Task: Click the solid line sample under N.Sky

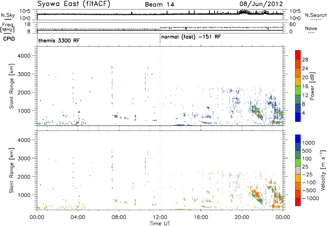Action: click(8, 20)
